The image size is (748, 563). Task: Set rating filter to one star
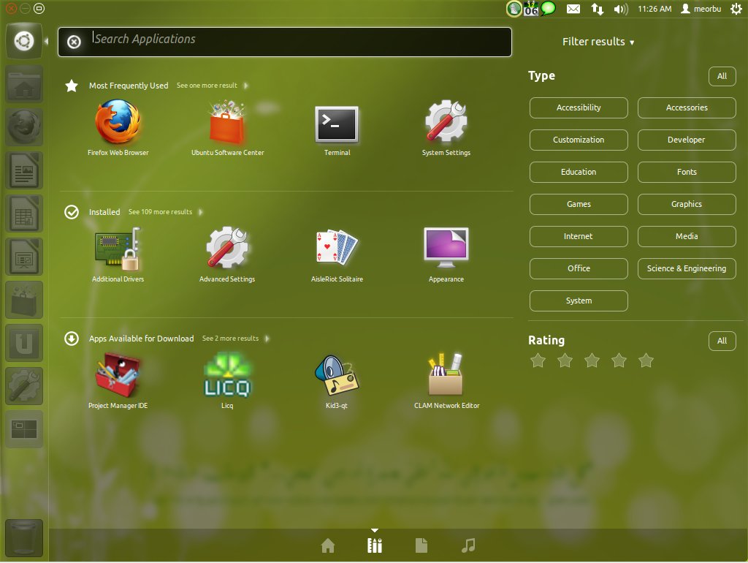(538, 360)
